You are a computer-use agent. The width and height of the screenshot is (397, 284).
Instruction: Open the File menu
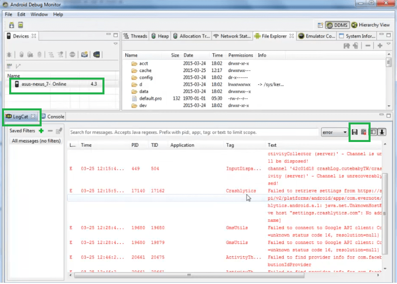(8, 14)
